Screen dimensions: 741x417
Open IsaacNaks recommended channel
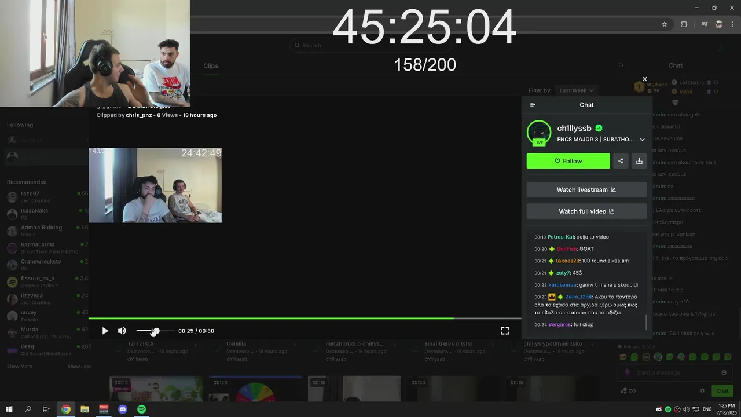46,214
